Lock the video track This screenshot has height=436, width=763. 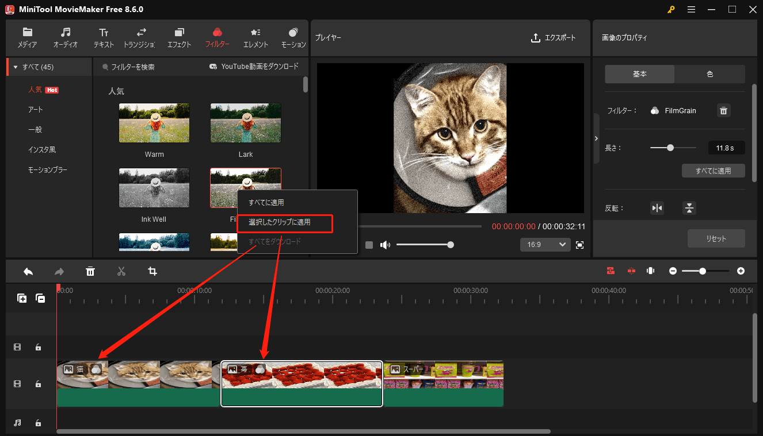tap(38, 384)
